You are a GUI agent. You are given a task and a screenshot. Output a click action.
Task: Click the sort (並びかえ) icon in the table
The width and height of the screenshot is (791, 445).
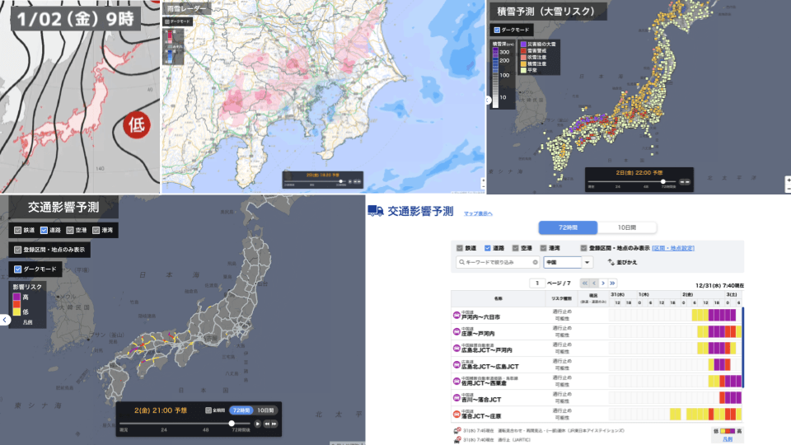(611, 262)
